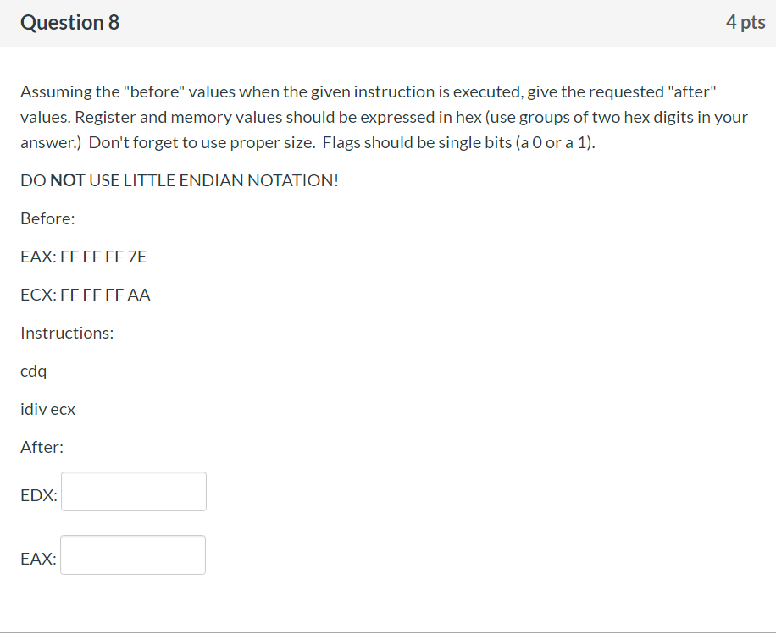Select the ECX: FF FF FF AA value

85,295
